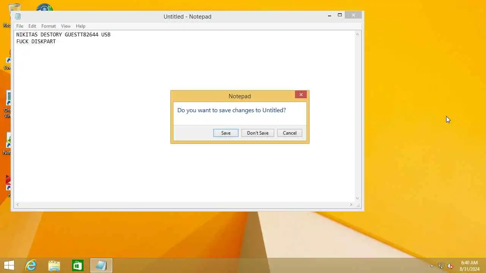The image size is (486, 273).
Task: Click the Notepad title bar icon
Action: click(17, 16)
